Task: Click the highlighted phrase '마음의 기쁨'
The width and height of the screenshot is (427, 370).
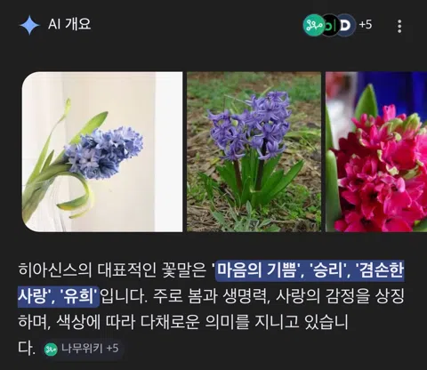Action: coord(257,270)
